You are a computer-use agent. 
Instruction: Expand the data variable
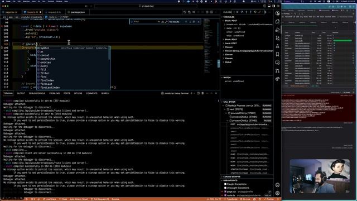225,28
